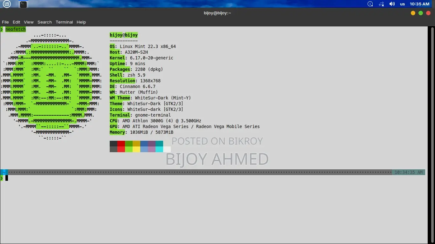
Task: Open the disconnected network tray icon
Action: click(381, 4)
